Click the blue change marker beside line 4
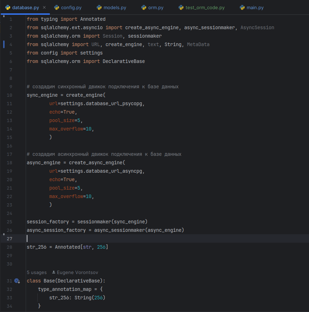 (x=4, y=44)
